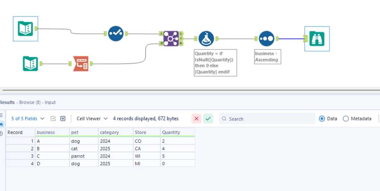Click the Quantity cell showing 0
Viewport: 380px width, 191px height.
click(178, 163)
